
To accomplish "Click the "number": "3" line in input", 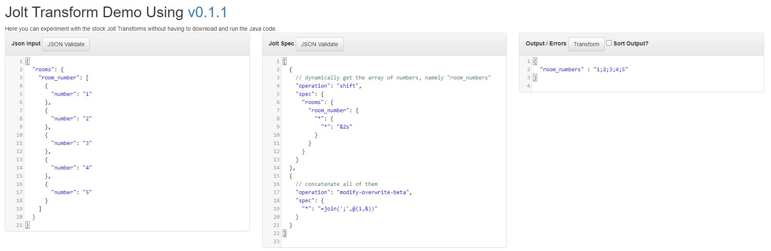I will point(71,143).
